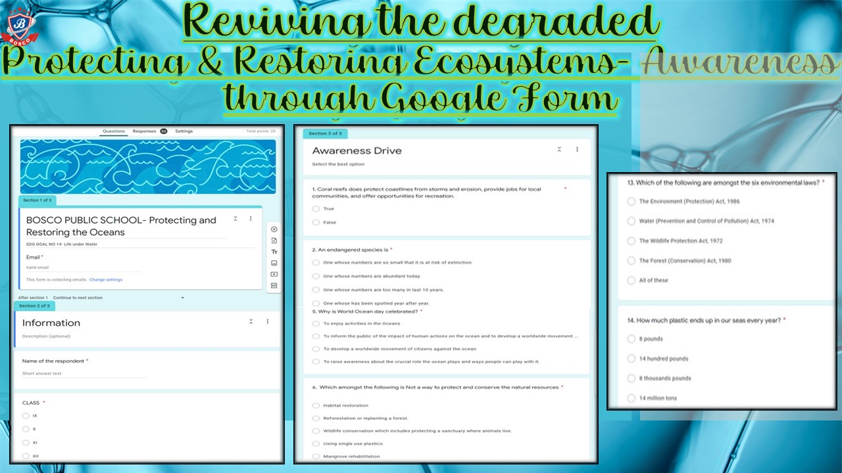Select 'To enjoy activities in the Oceans'
842x473 pixels.
(316, 324)
